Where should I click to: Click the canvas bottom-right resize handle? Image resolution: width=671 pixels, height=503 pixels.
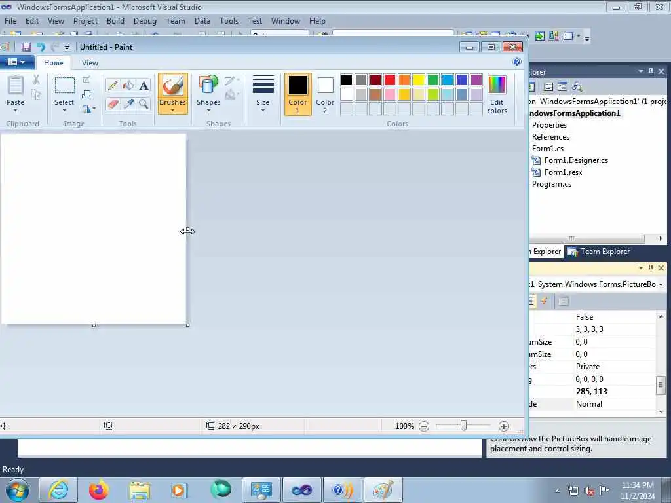[187, 326]
